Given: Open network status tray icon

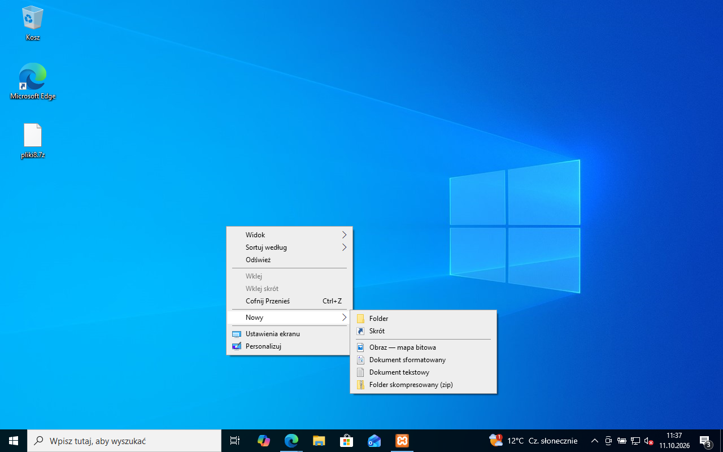Looking at the screenshot, I should [635, 441].
